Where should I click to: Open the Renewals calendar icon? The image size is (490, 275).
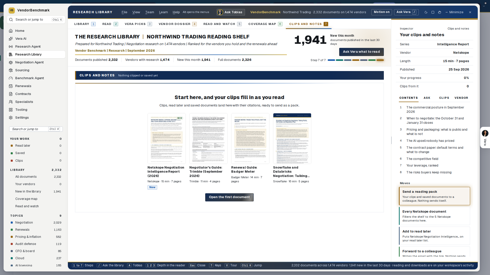[11, 86]
